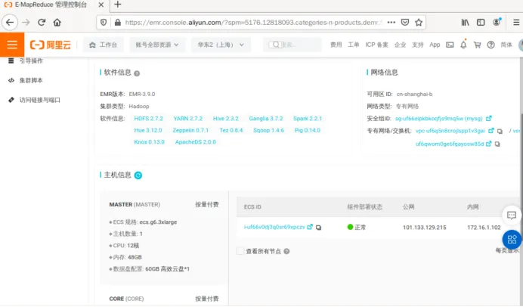Click the browser URL address bar
The image size is (523, 307).
(252, 23)
